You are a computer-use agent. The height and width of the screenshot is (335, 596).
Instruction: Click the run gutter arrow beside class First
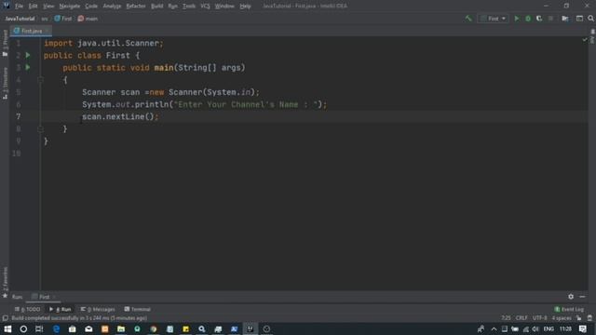point(28,55)
